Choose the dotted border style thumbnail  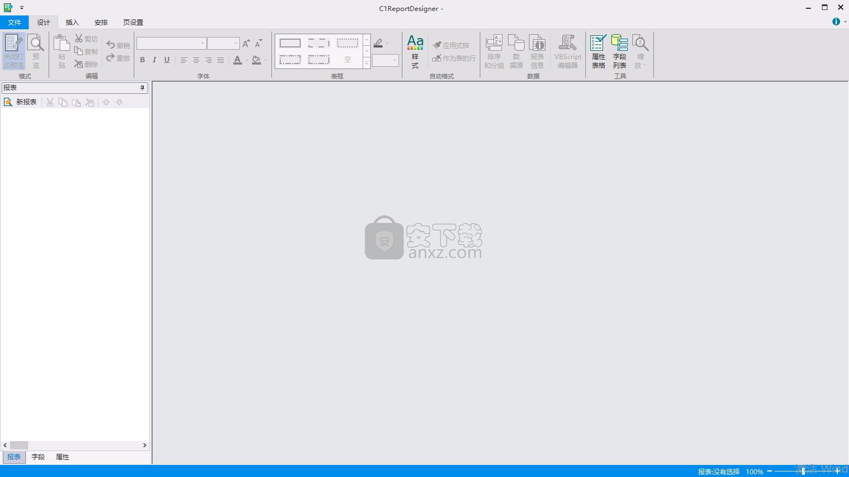348,43
